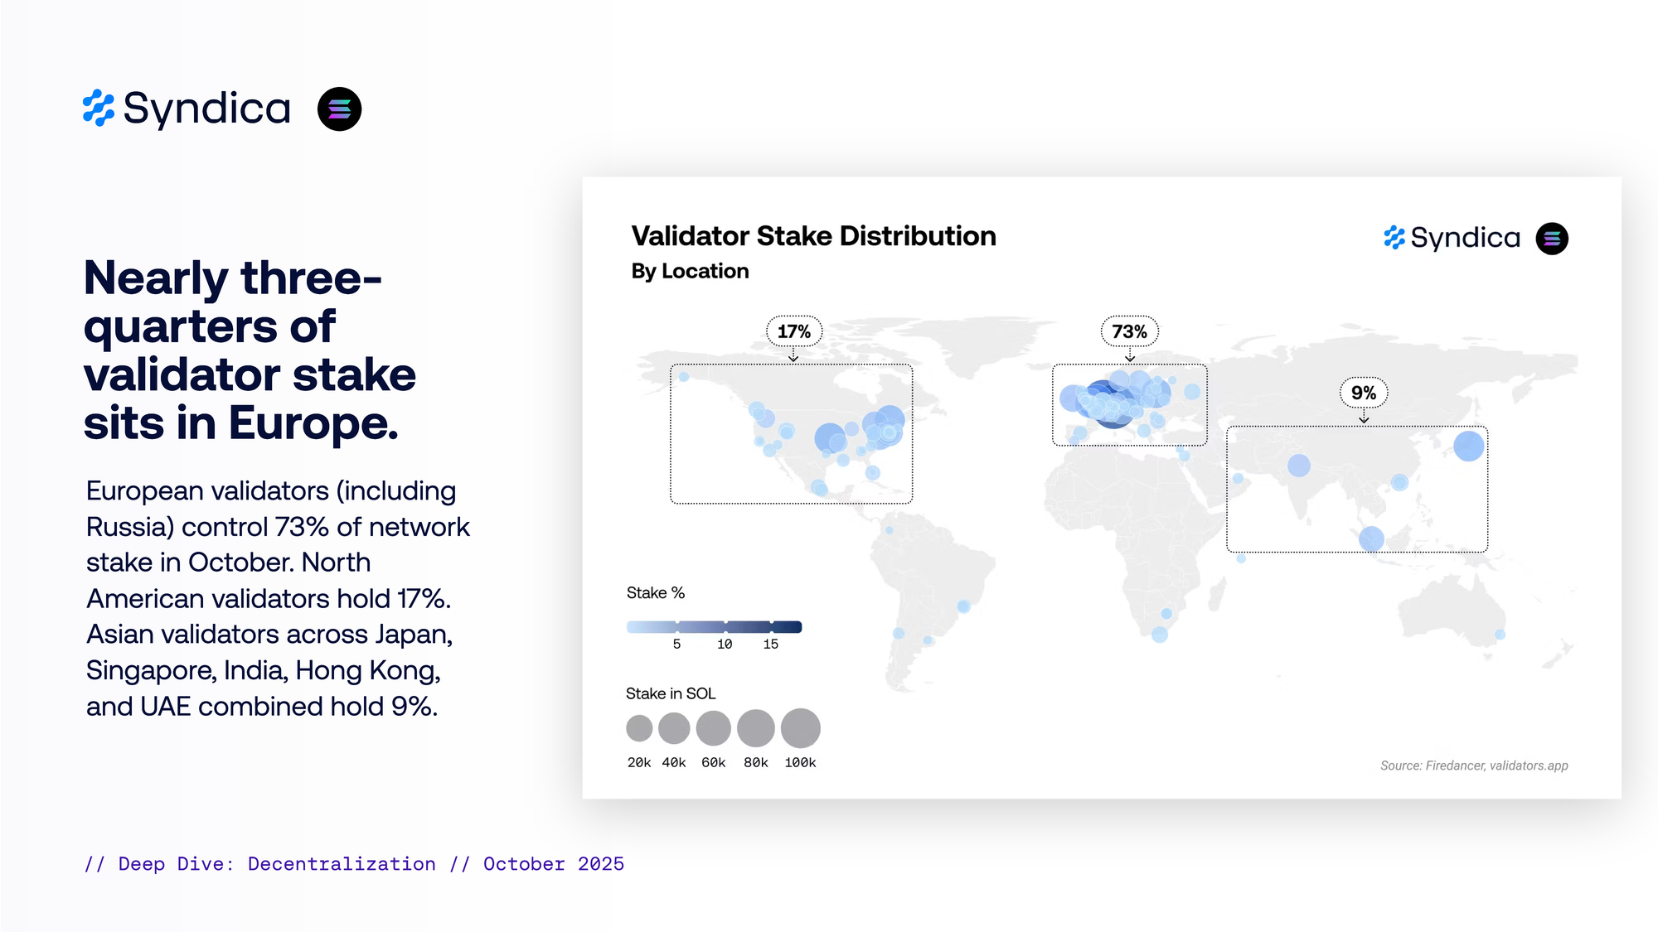Click the India validator bubble on the map
Screen dimensions: 1658x932
coord(1298,466)
